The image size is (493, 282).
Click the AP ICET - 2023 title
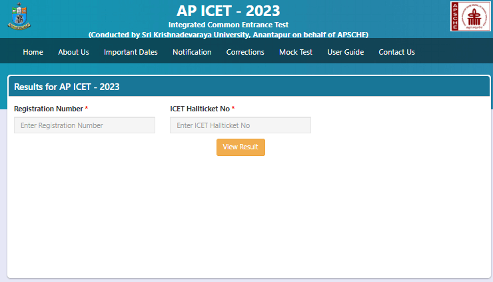[x=229, y=11]
